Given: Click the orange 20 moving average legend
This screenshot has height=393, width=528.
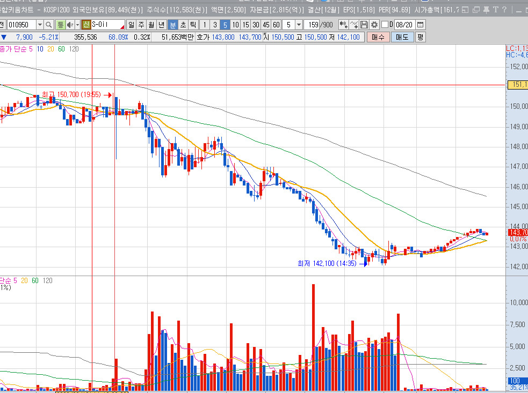Looking at the screenshot, I should point(50,49).
